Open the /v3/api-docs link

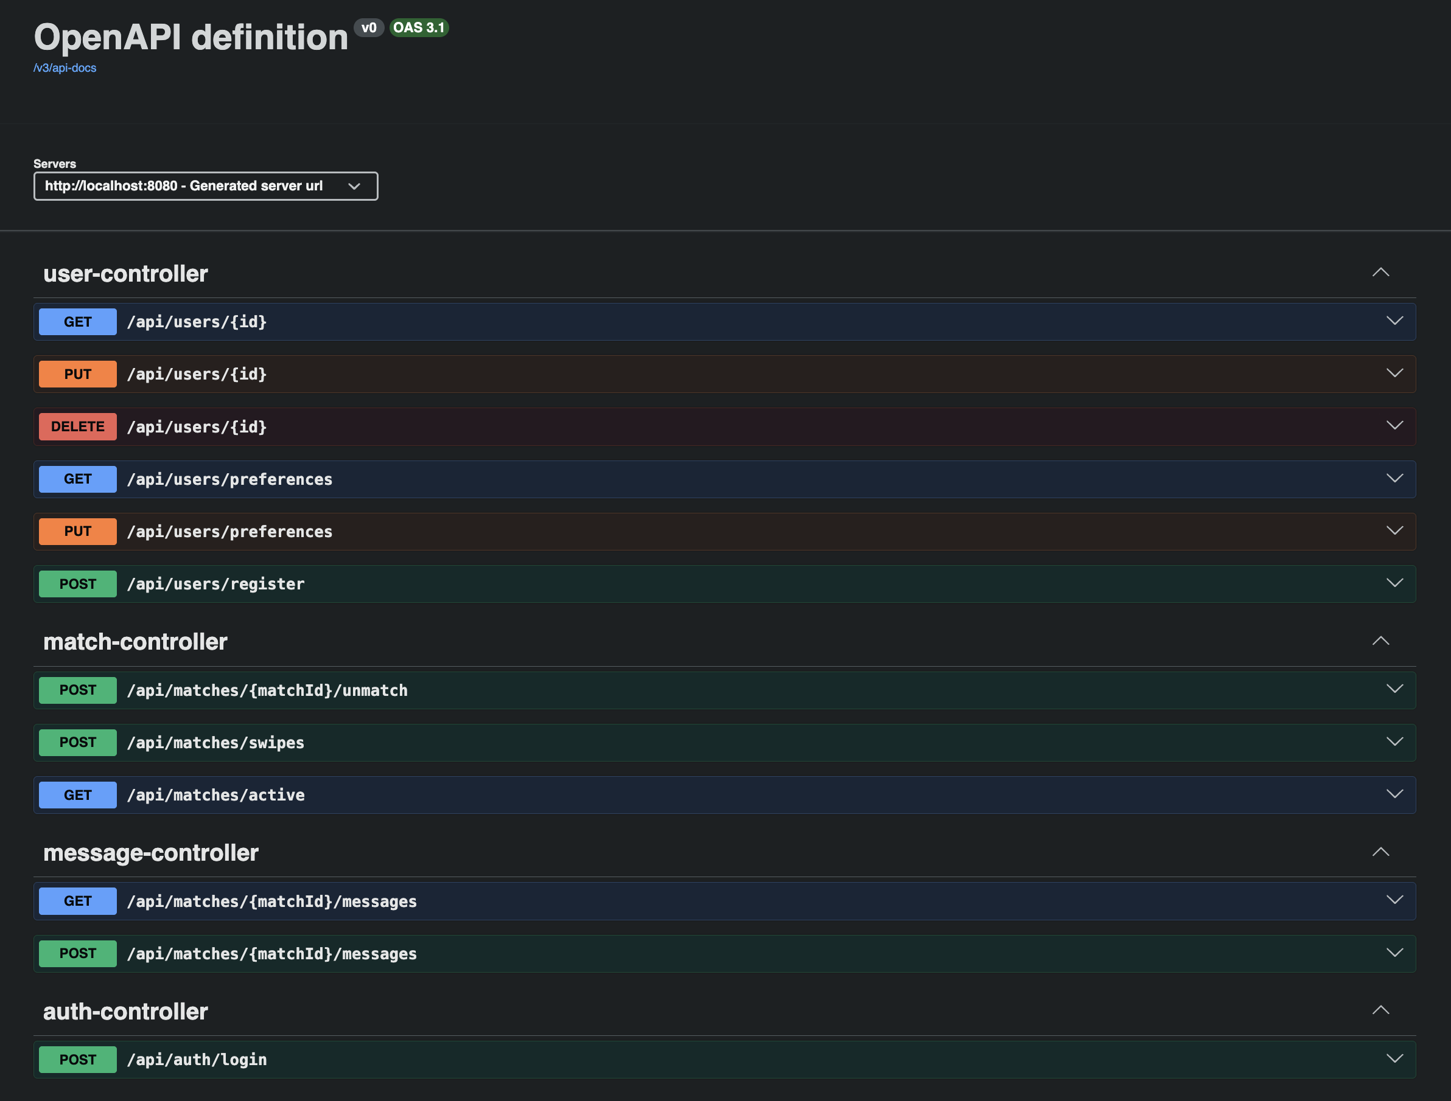point(65,68)
